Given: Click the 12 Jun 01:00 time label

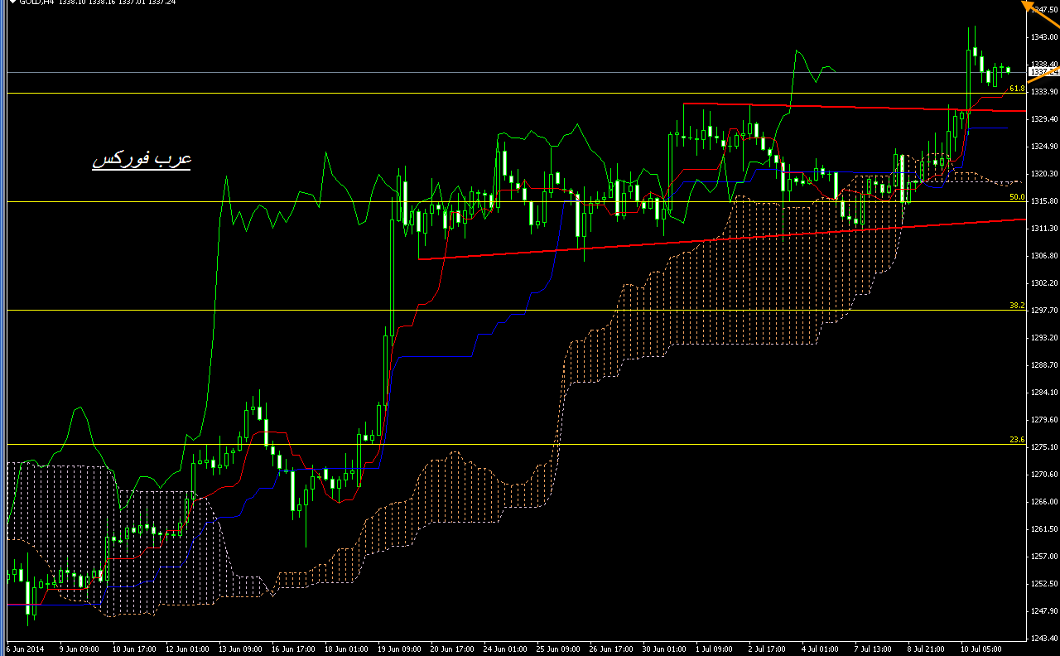Looking at the screenshot, I should coord(187,649).
